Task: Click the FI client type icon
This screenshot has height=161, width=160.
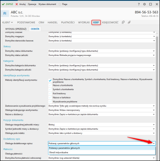Action: click(5, 13)
